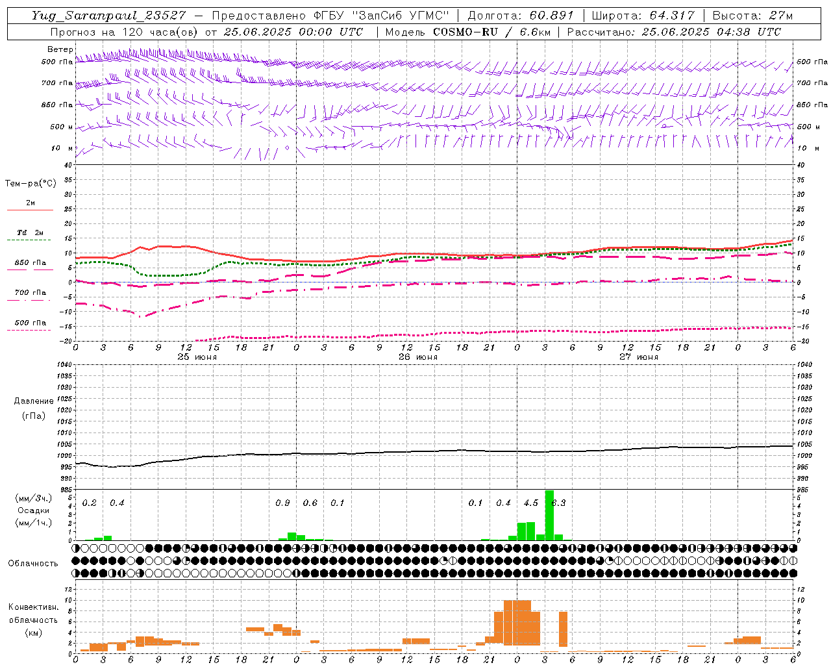Click the Облачность cloudiness label

(33, 564)
